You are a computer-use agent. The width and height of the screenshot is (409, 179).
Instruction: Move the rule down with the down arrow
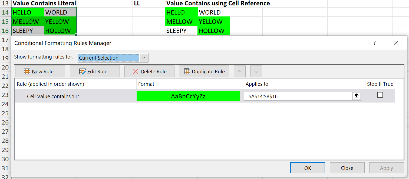(256, 71)
